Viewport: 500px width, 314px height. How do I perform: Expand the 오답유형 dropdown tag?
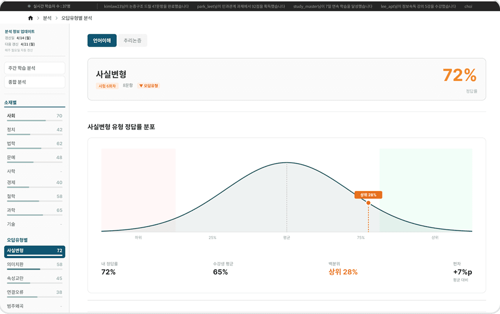coord(149,86)
